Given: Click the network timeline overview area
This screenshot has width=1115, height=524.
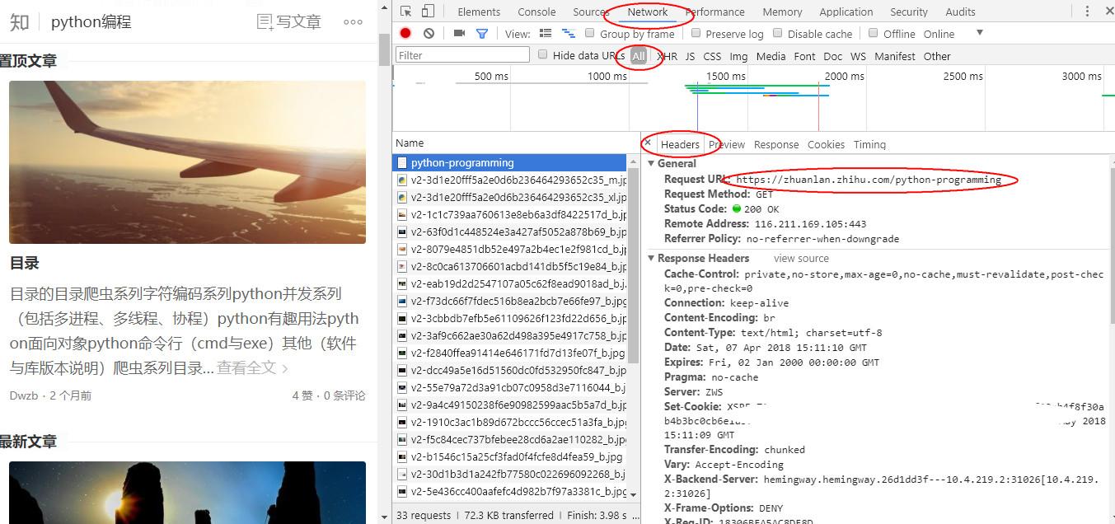Looking at the screenshot, I should (x=753, y=99).
